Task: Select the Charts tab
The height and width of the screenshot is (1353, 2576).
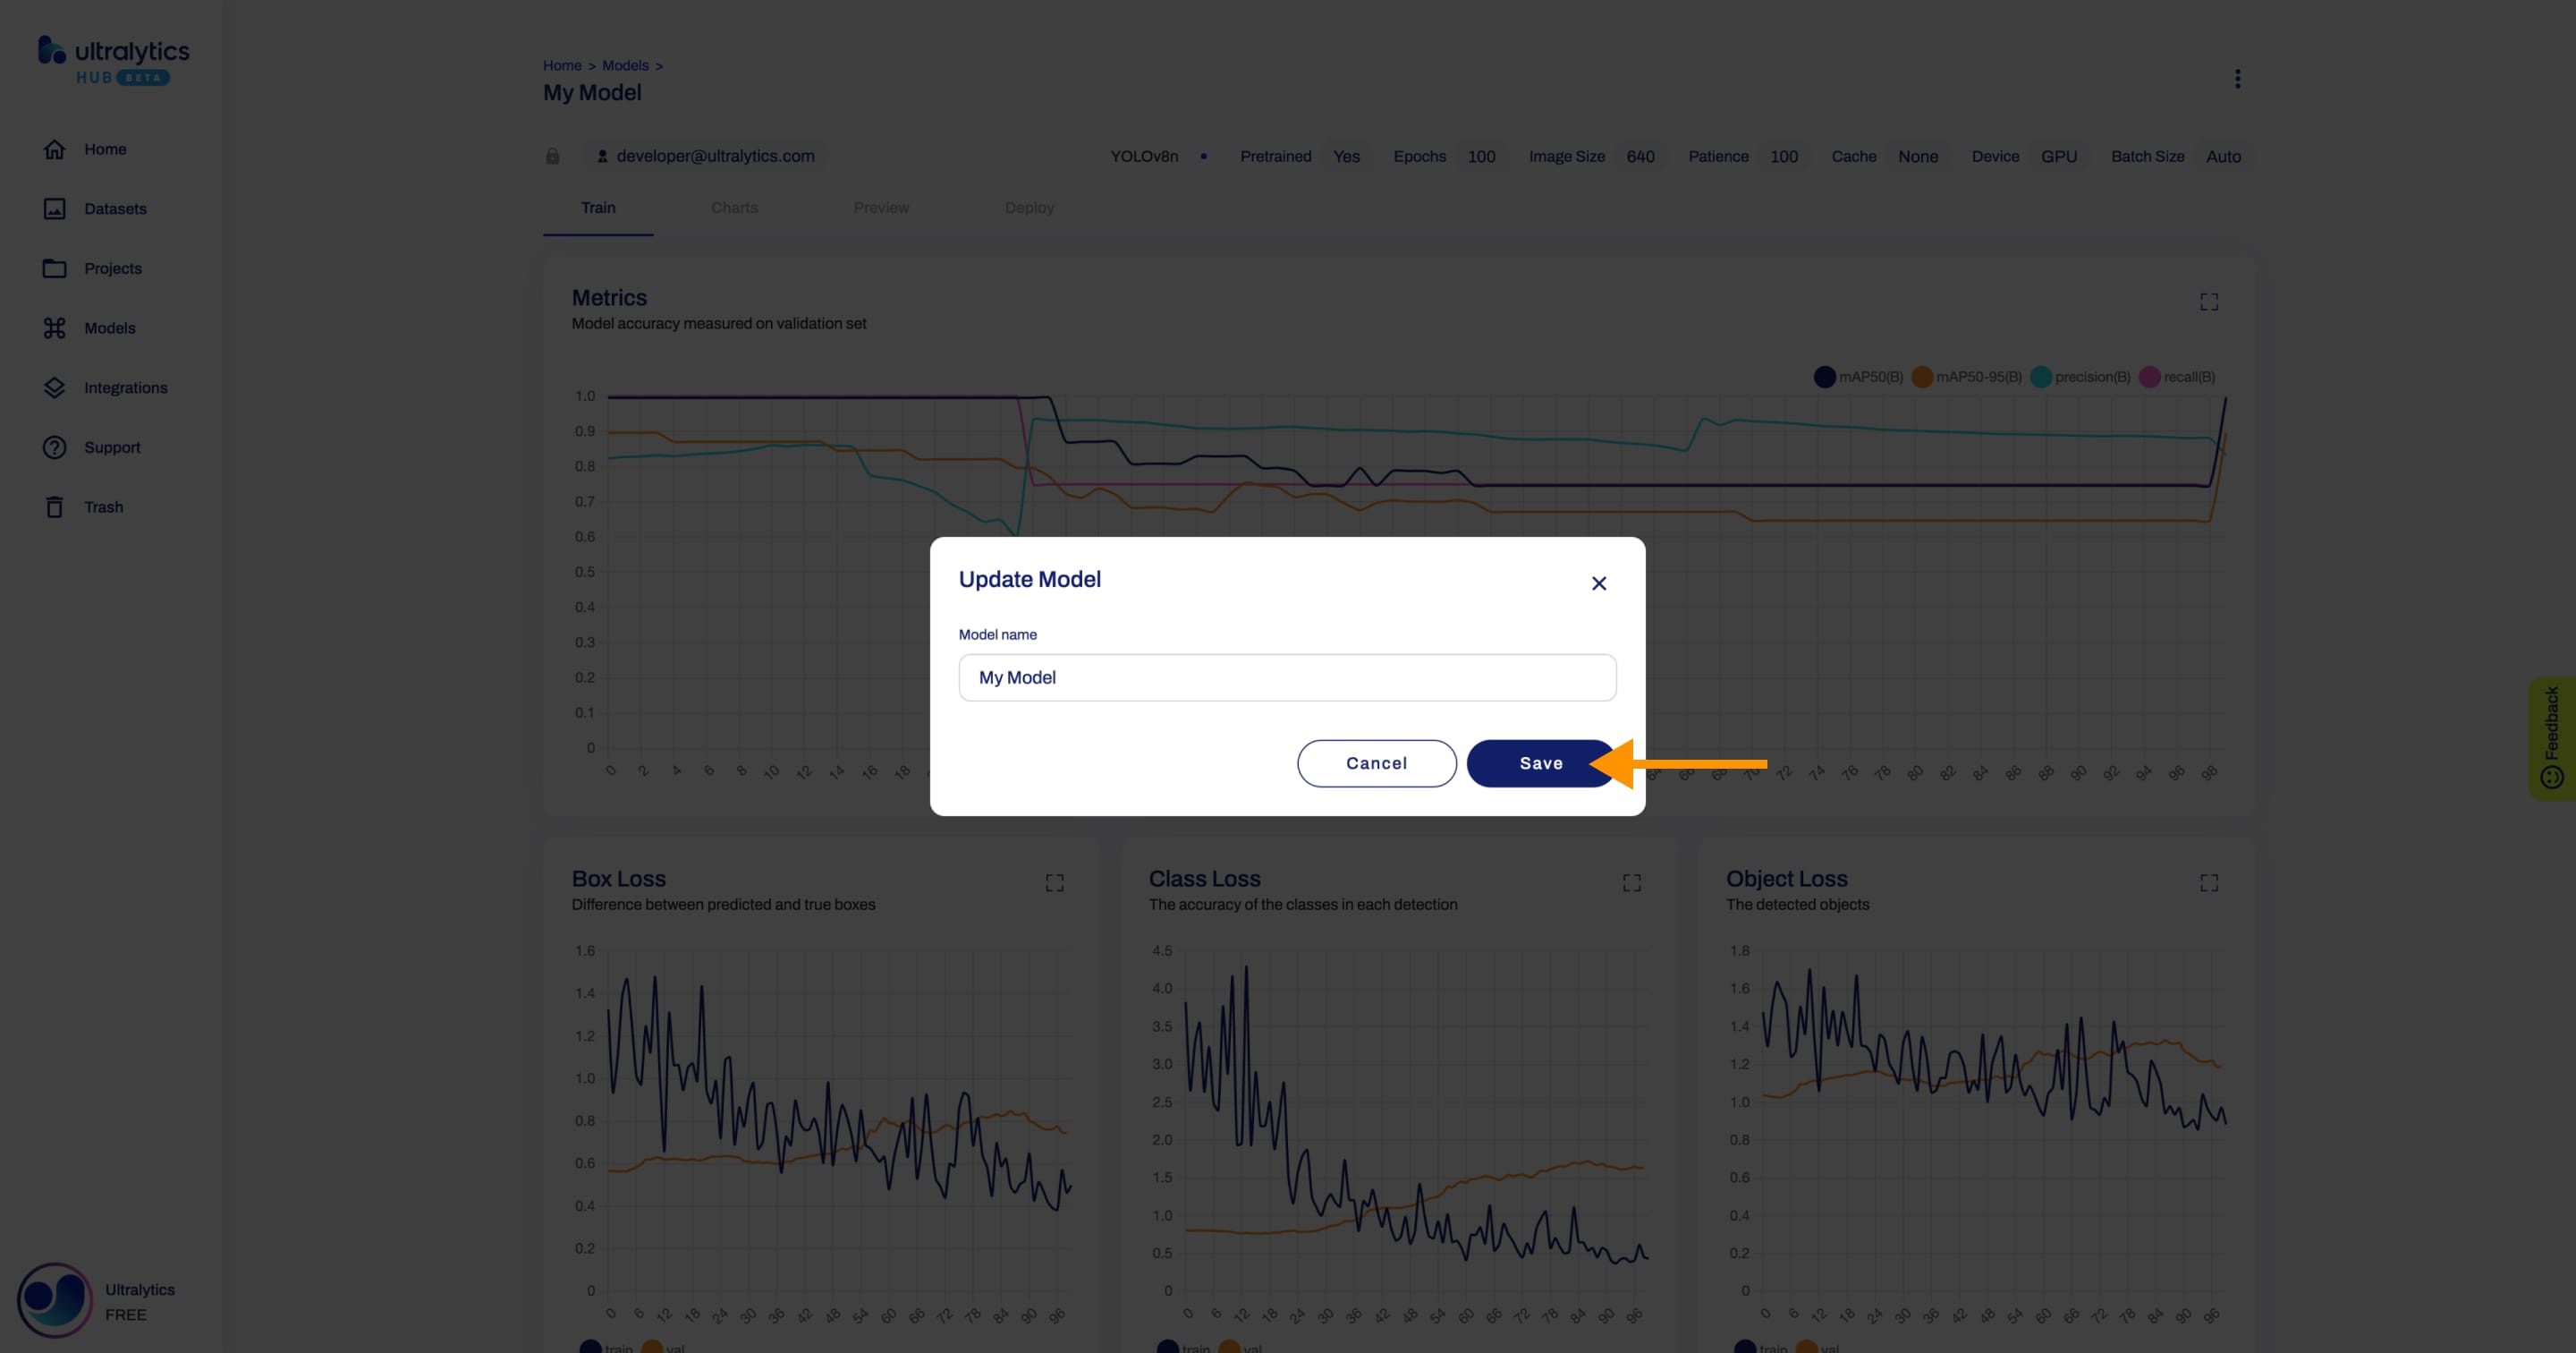Action: pyautogui.click(x=734, y=206)
